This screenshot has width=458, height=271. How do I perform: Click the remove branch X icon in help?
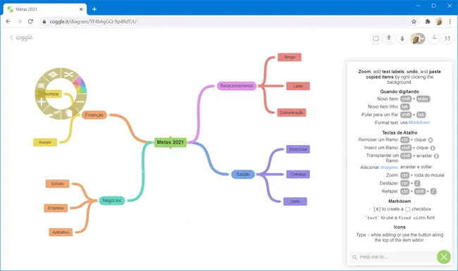point(431,140)
